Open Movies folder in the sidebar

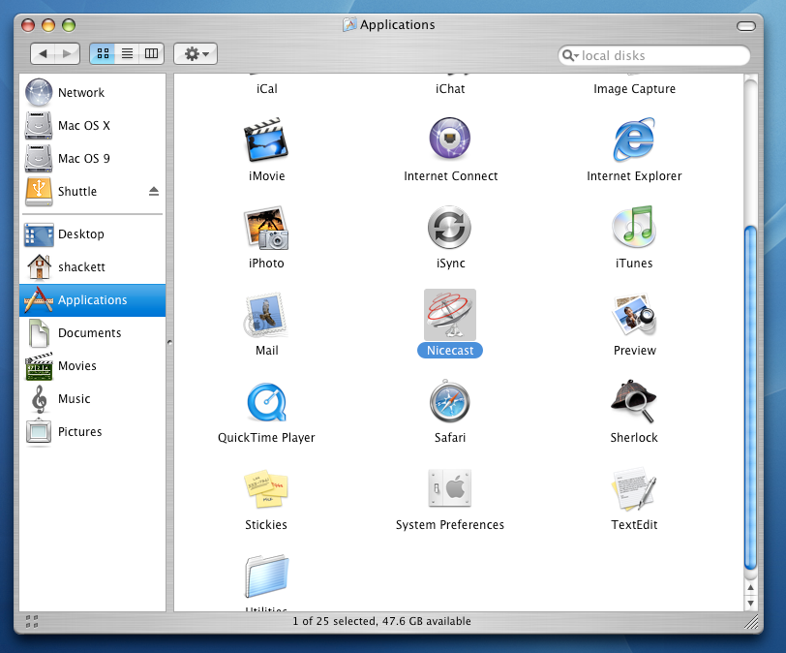click(92, 366)
